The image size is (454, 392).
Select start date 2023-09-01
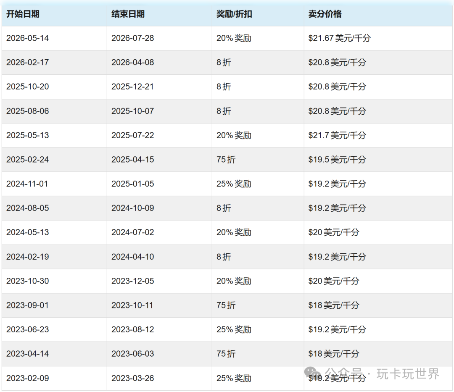tap(27, 305)
